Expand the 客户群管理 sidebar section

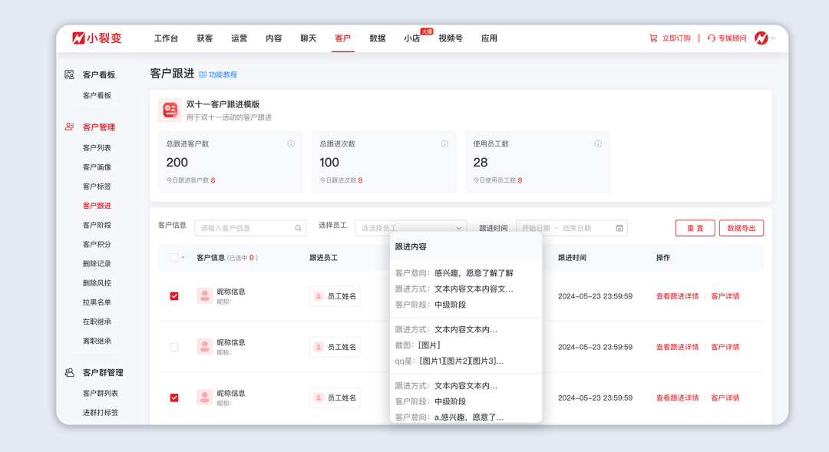point(103,373)
